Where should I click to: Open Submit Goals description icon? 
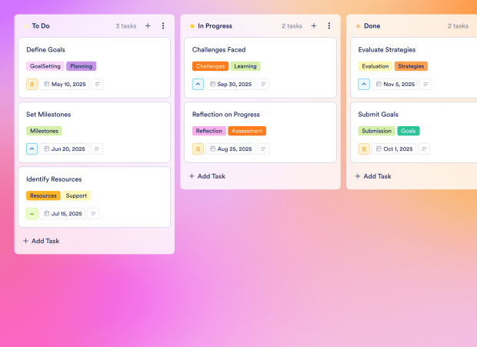point(424,149)
